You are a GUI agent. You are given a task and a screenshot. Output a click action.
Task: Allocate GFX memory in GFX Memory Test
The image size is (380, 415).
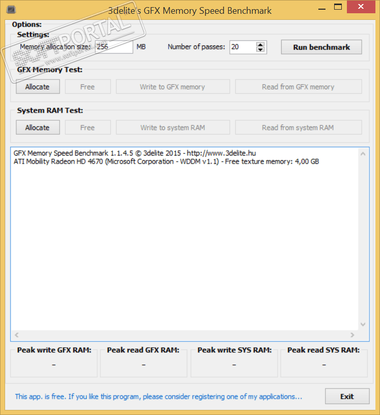38,87
